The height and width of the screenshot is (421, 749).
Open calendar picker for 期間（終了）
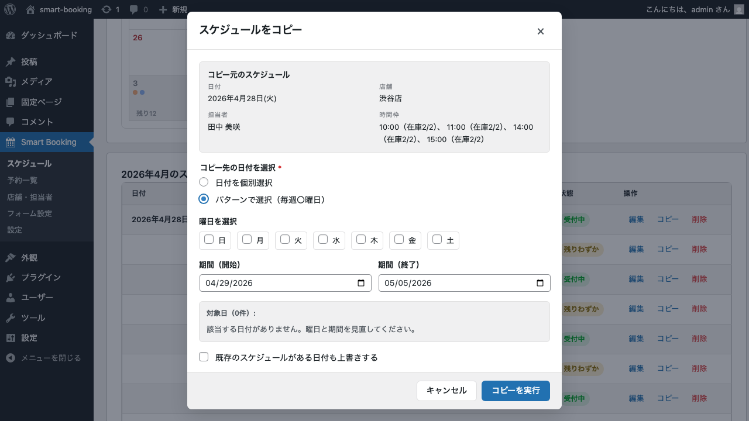point(540,283)
